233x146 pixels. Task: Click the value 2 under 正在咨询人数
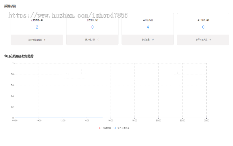pyautogui.click(x=37, y=27)
